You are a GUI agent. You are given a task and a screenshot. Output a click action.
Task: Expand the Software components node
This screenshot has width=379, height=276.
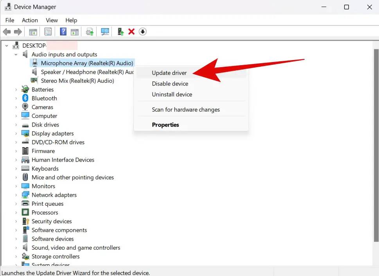coord(16,230)
